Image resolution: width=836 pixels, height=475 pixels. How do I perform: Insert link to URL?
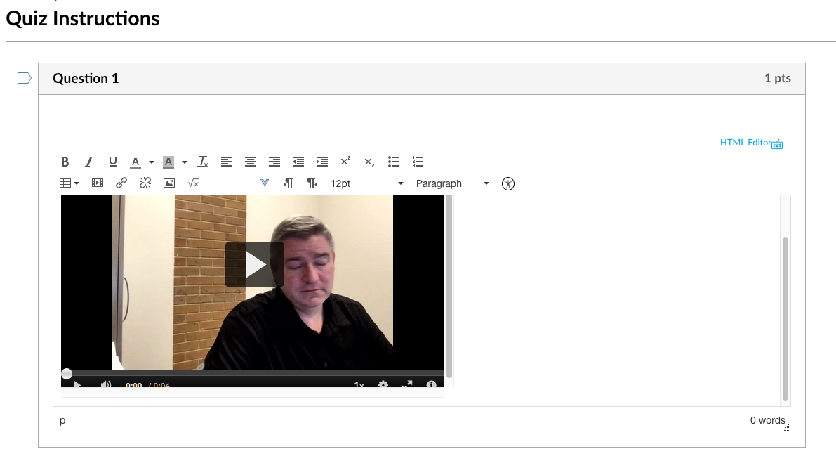pyautogui.click(x=121, y=183)
